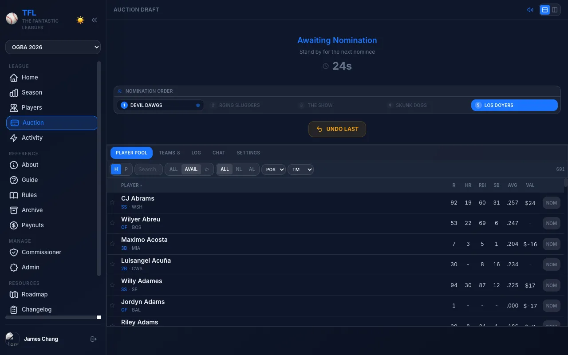Open the Changelog under Resources
The width and height of the screenshot is (568, 355).
pos(36,309)
